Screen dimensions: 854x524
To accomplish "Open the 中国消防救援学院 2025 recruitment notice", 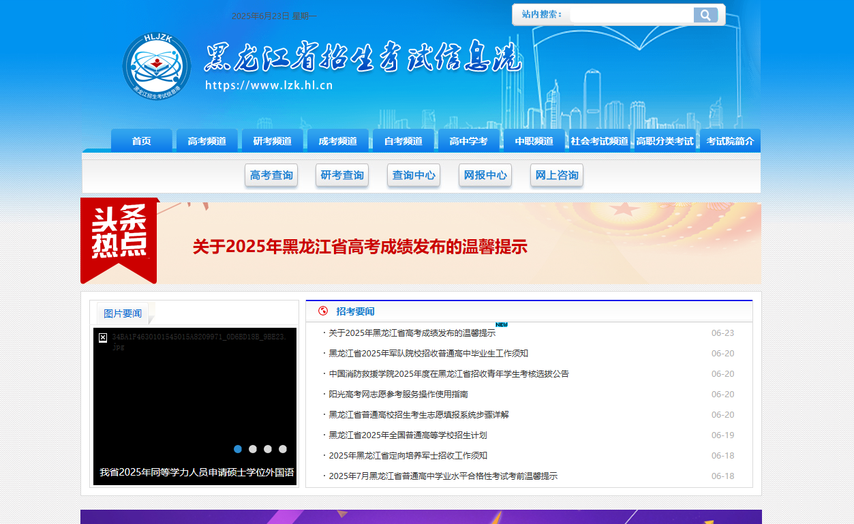I will coord(448,374).
